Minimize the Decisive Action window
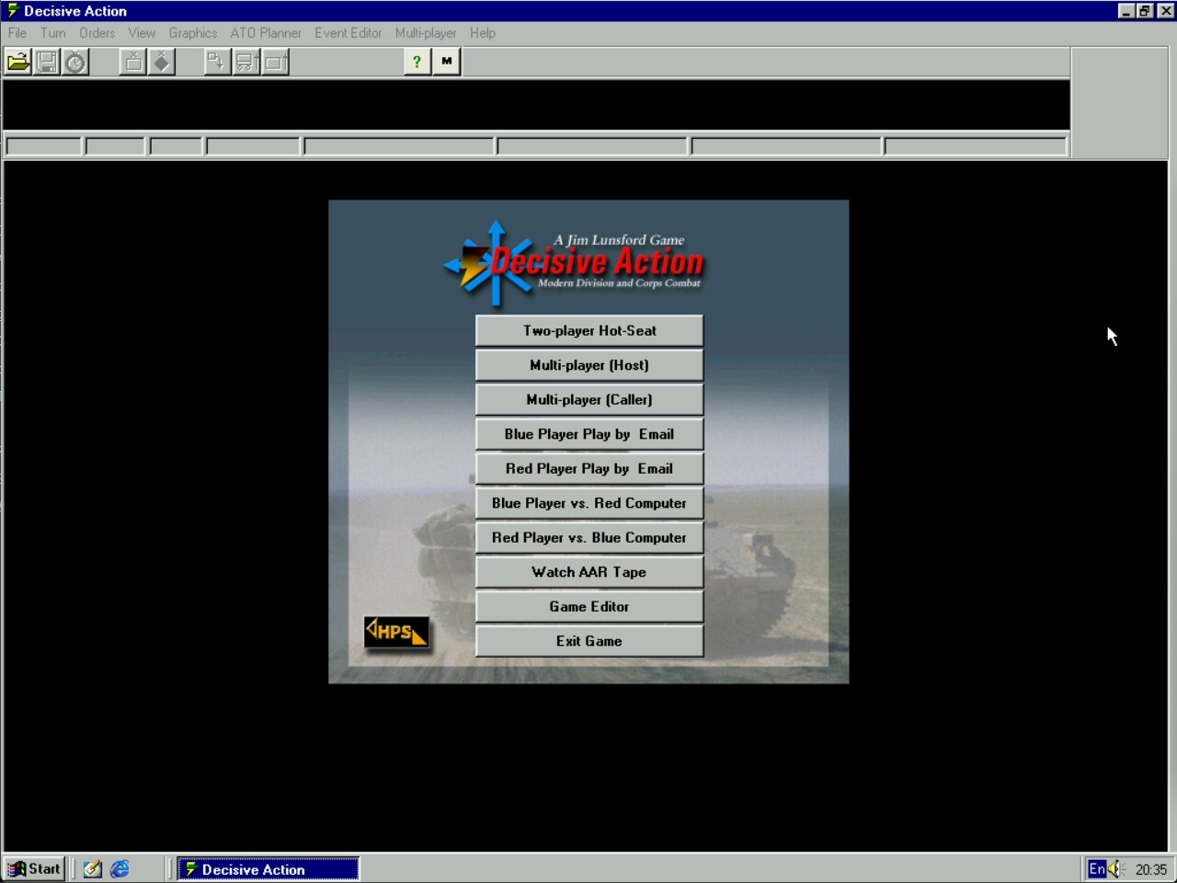Screen dimensions: 1177x883 pos(1126,11)
